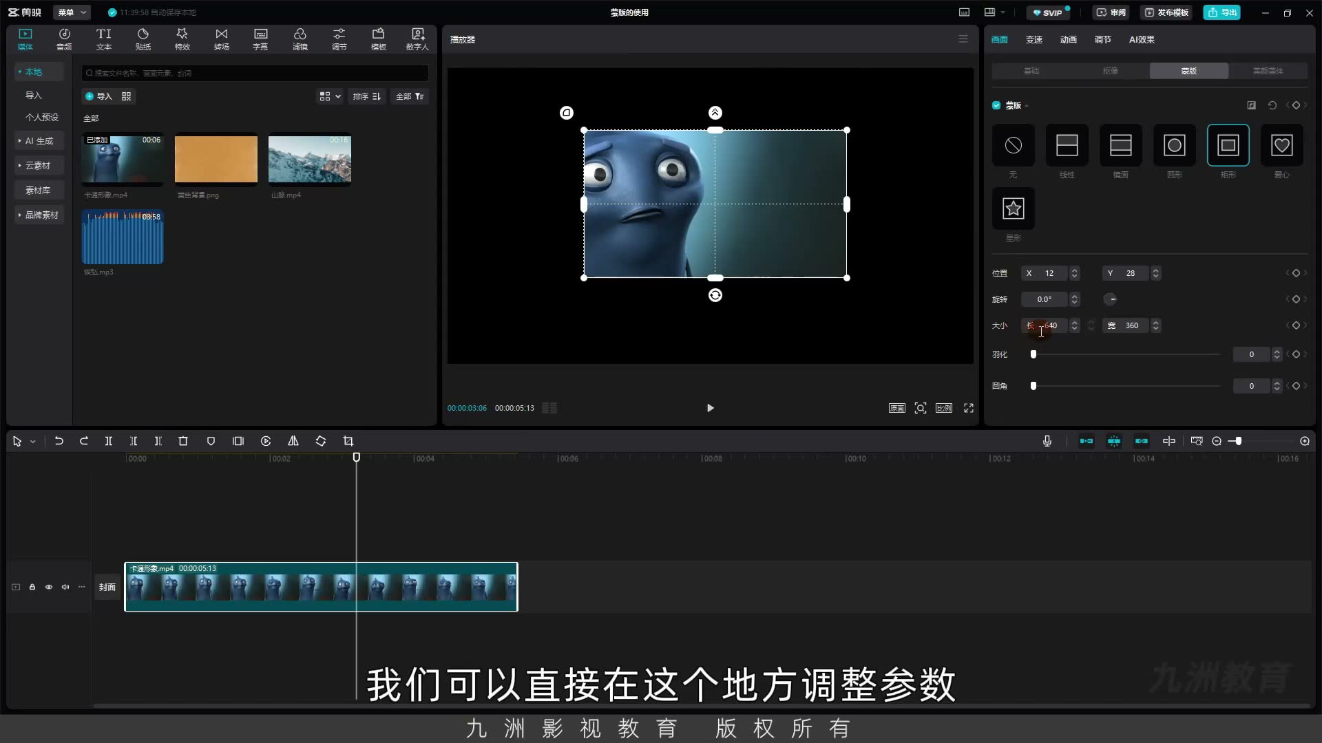Select the rectangle (矩形) mask shape
The width and height of the screenshot is (1322, 743).
[1228, 145]
